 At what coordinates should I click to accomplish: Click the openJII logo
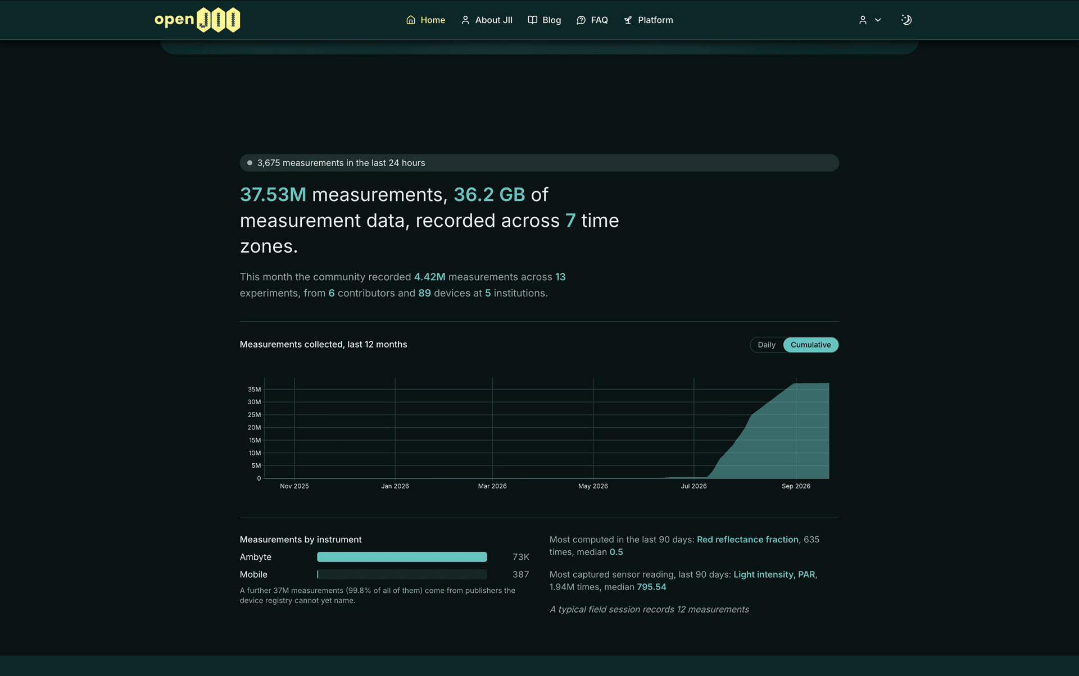(x=197, y=20)
